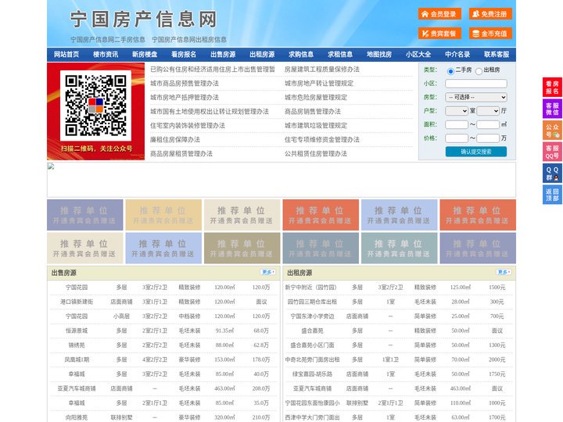The height and width of the screenshot is (422, 563).
Task: Click the 公众号 orange sidebar icon
Action: tap(552, 131)
